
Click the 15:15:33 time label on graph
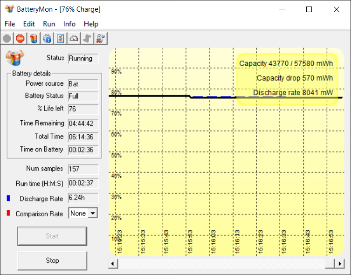point(143,241)
